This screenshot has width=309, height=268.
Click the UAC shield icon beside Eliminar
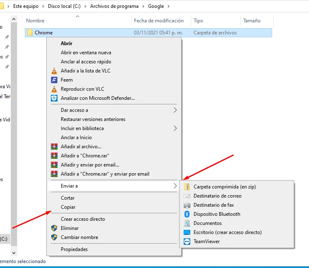[x=54, y=228]
